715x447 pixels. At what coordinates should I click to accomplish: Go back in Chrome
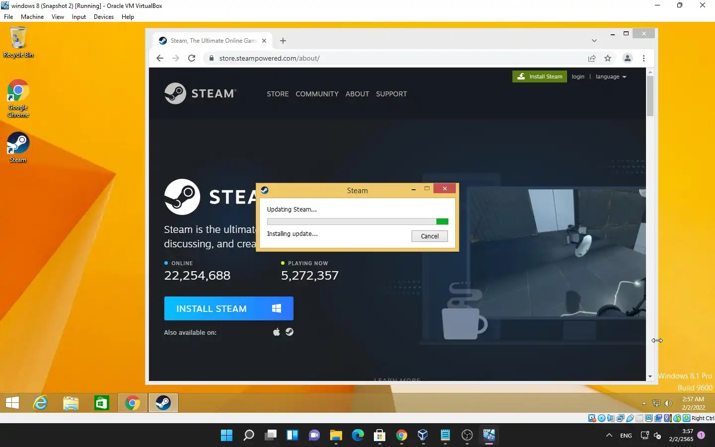[x=159, y=58]
